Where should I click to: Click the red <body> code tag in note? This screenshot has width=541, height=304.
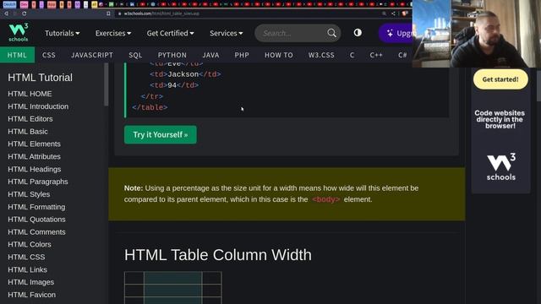pos(325,199)
